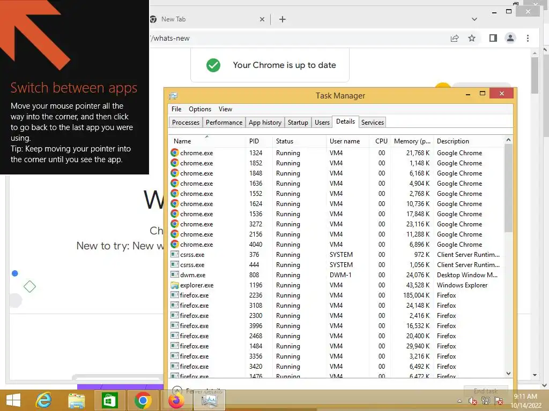Open File Explorer from the taskbar
The width and height of the screenshot is (549, 411).
coord(76,400)
